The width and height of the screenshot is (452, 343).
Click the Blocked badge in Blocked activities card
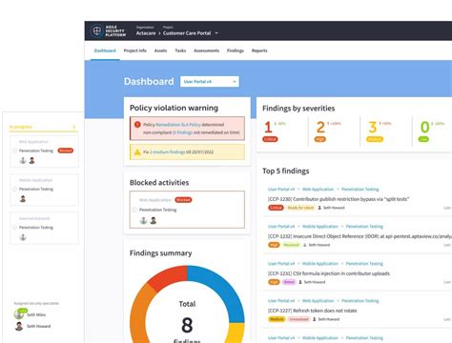click(x=183, y=200)
